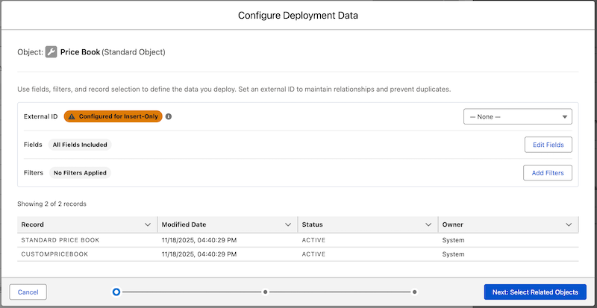Click the CUSTOMPRICEBOOK record
Image resolution: width=597 pixels, height=308 pixels.
click(54, 254)
